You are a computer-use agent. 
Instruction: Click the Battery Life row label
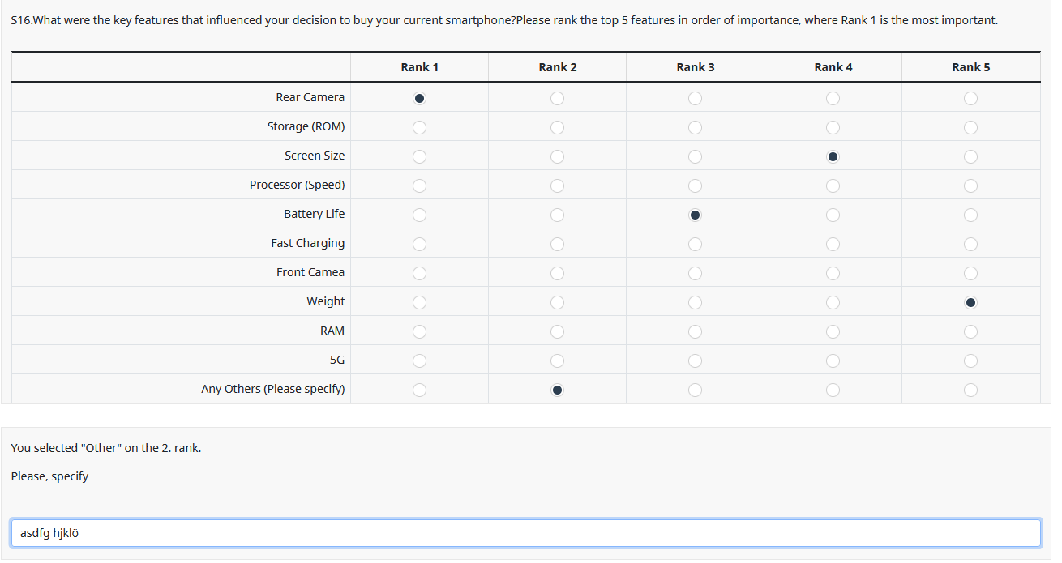coord(314,214)
